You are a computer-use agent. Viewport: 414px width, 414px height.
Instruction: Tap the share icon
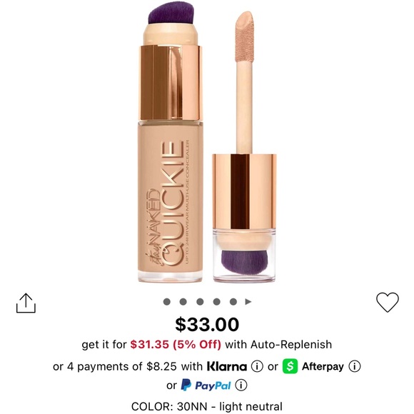26,303
